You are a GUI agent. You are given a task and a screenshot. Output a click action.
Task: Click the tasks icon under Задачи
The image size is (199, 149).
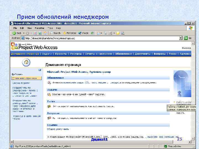49,94
